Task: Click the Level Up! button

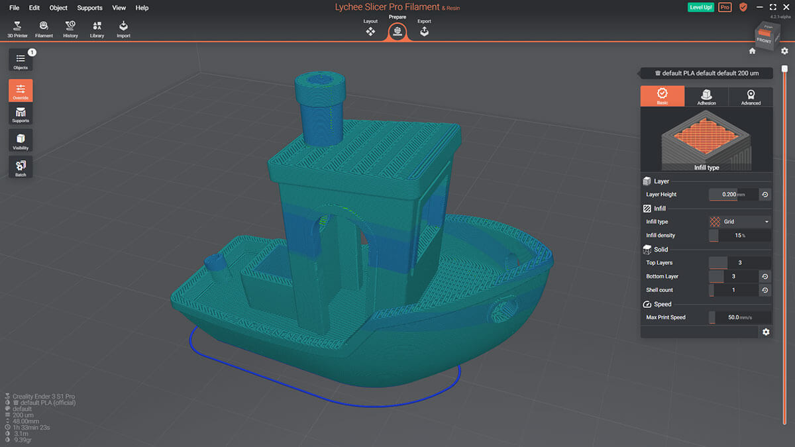Action: click(701, 7)
